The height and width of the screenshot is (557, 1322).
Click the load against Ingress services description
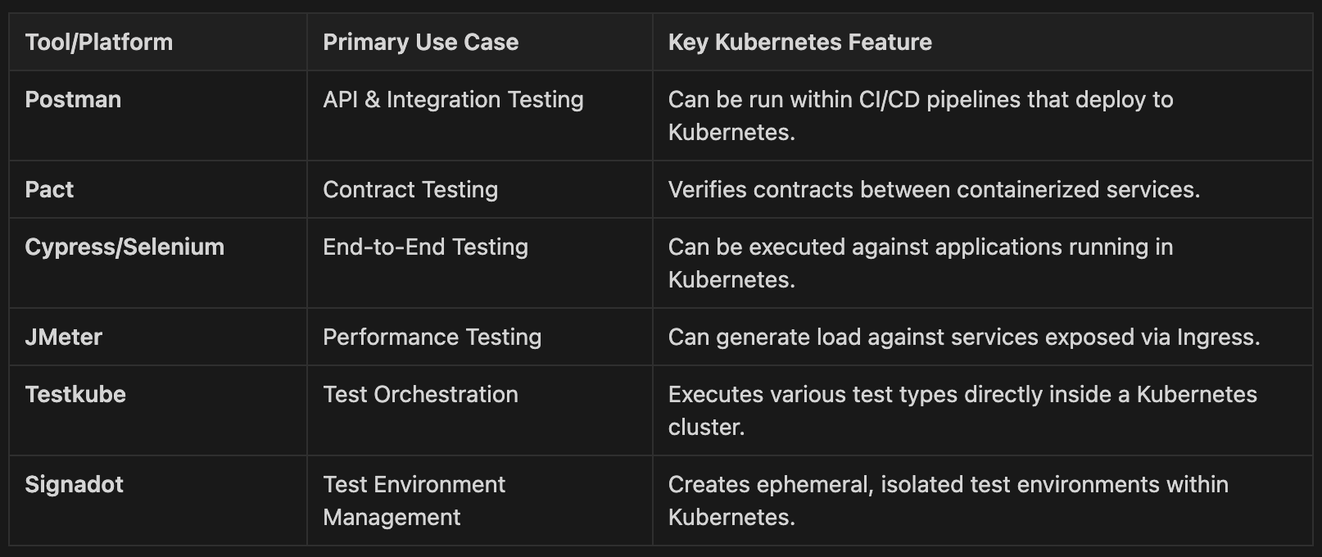pyautogui.click(x=963, y=337)
